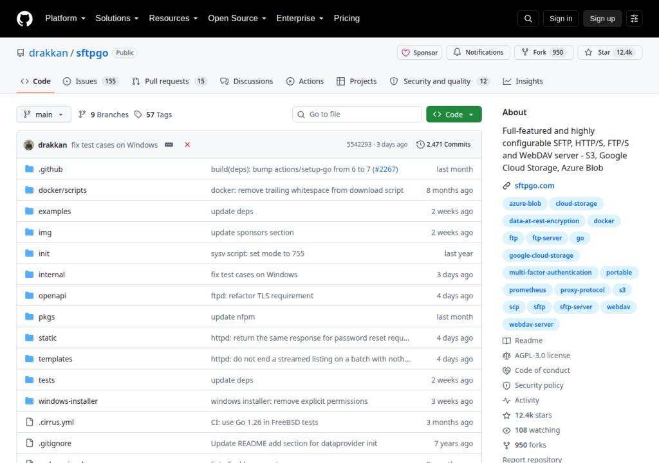Click the Sign up button

(602, 19)
